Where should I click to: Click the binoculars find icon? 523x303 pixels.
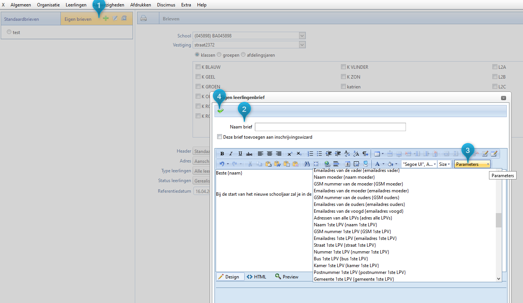(307, 164)
